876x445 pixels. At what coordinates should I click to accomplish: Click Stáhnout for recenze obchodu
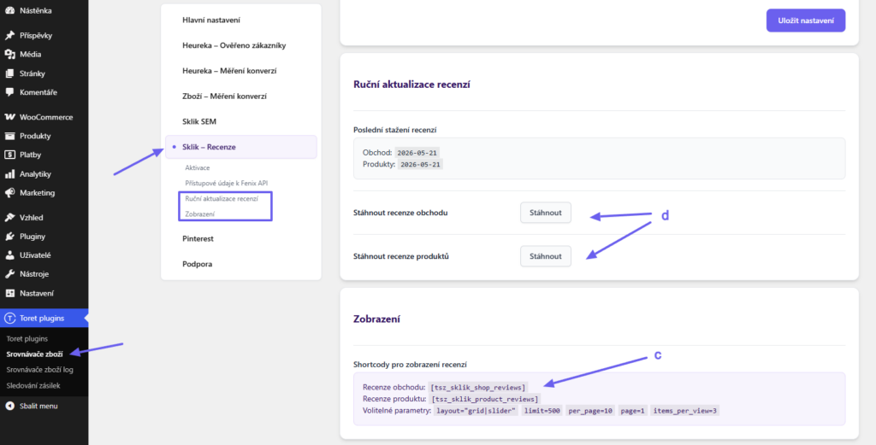point(546,213)
